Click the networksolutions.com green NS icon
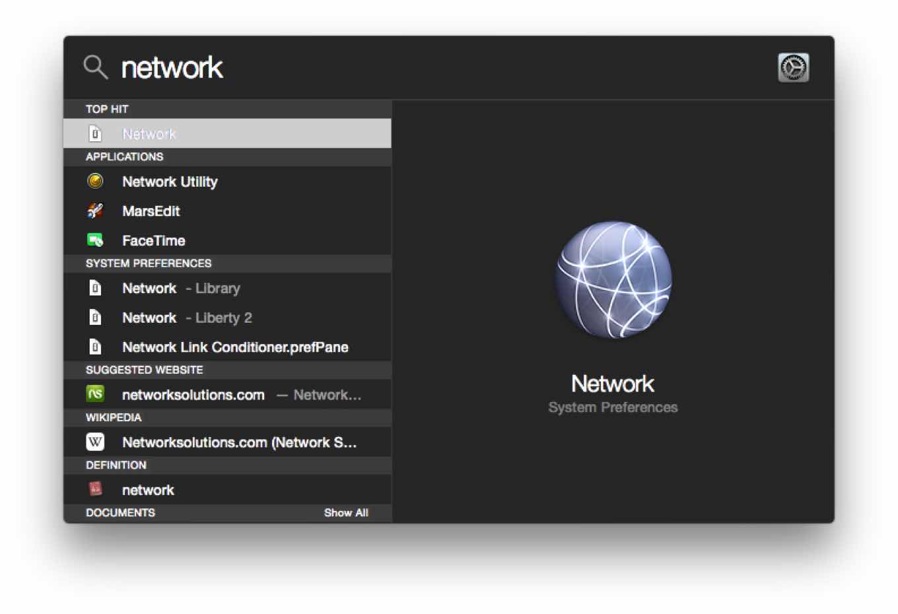The width and height of the screenshot is (898, 614). 95,394
